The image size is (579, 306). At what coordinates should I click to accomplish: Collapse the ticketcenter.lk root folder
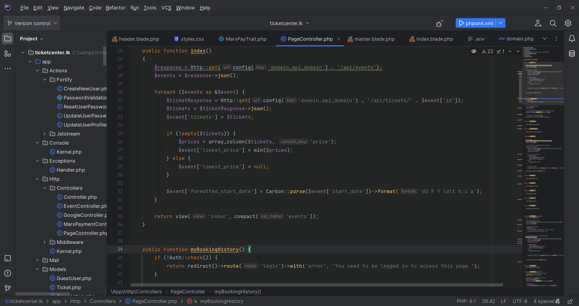[23, 52]
